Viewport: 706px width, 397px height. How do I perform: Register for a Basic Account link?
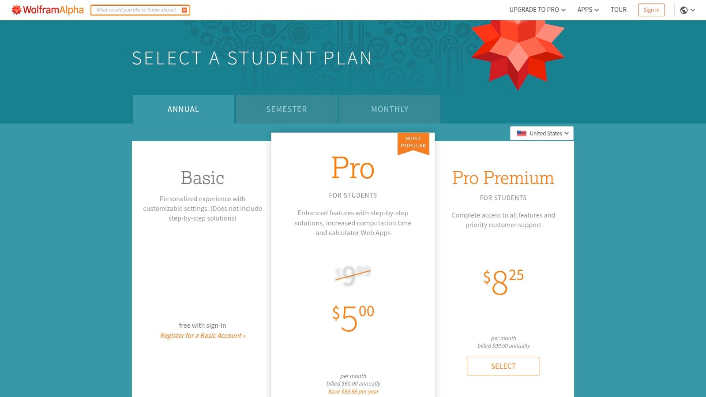[x=203, y=336]
